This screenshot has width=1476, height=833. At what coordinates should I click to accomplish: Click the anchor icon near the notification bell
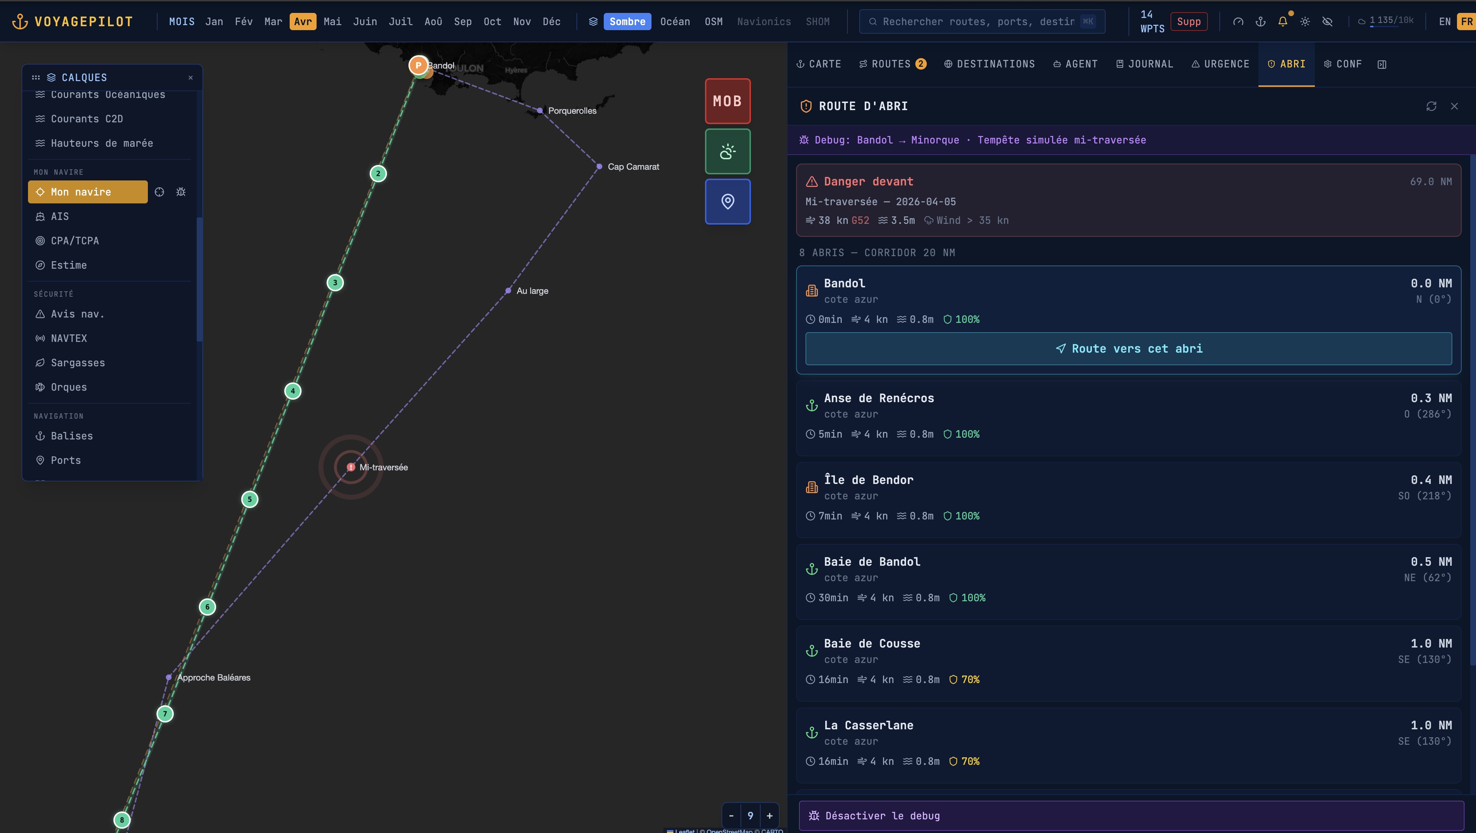click(x=1261, y=21)
